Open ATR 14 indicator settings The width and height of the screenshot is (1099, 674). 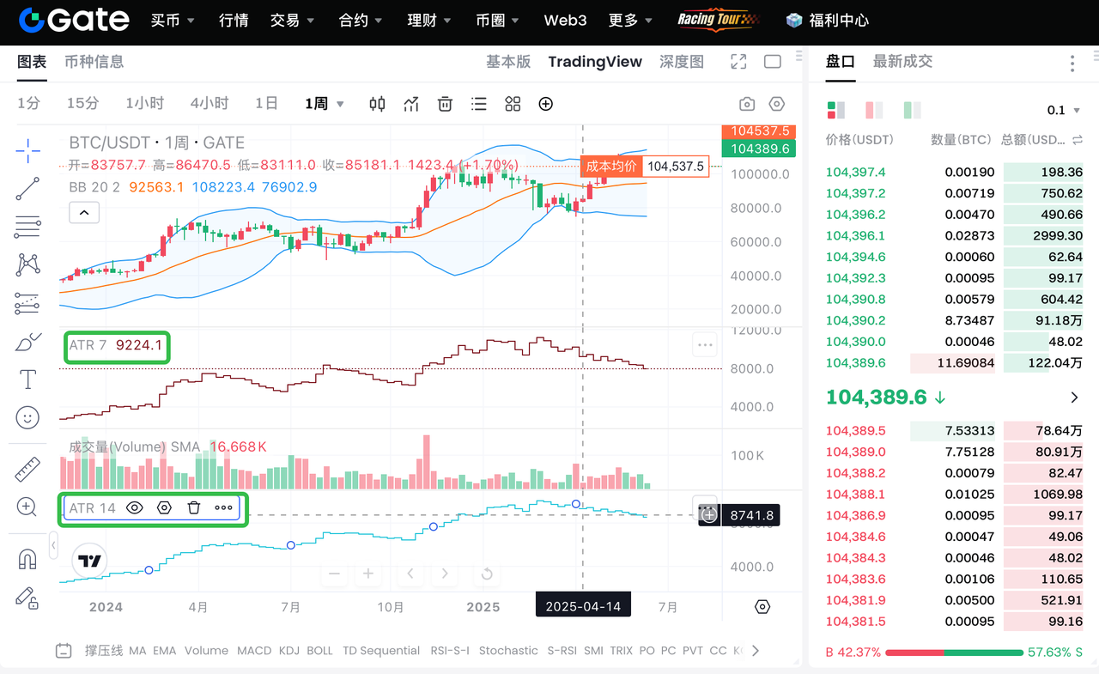(164, 507)
